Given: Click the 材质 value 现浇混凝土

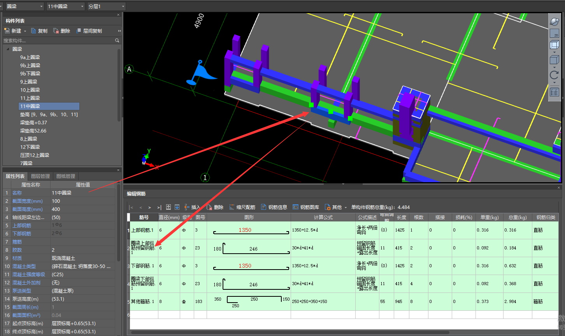Looking at the screenshot, I should 83,258.
